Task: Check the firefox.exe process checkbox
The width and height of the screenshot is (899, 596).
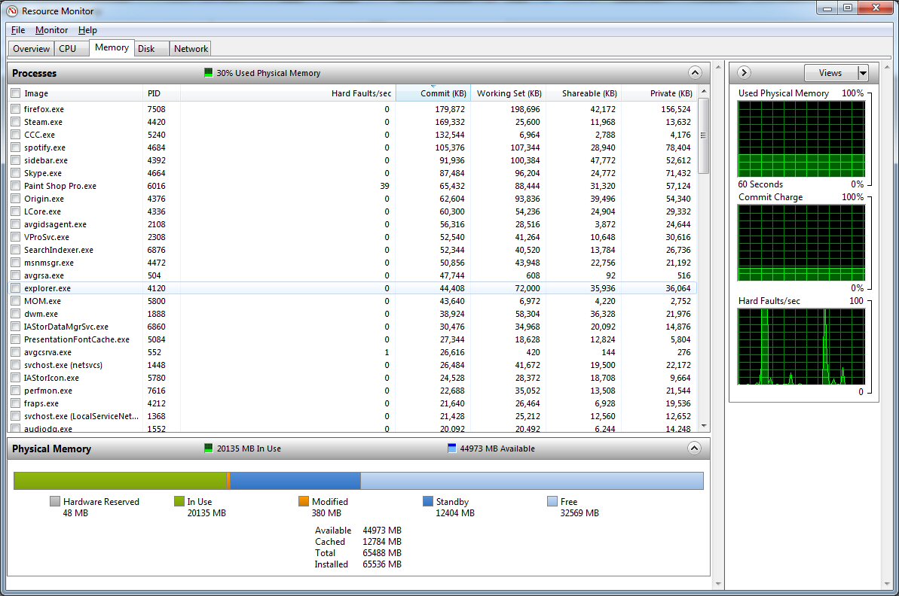Action: (16, 109)
